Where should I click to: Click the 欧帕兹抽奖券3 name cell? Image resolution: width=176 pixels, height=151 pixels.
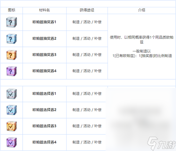[x=44, y=55]
